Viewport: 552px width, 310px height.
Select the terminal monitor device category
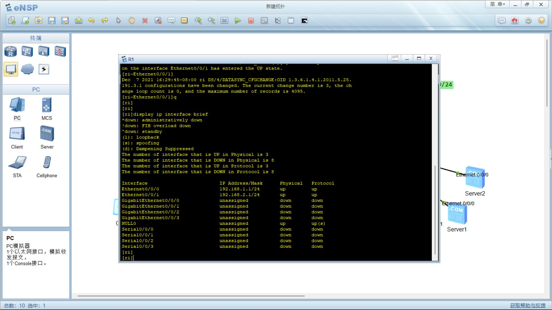coord(11,69)
